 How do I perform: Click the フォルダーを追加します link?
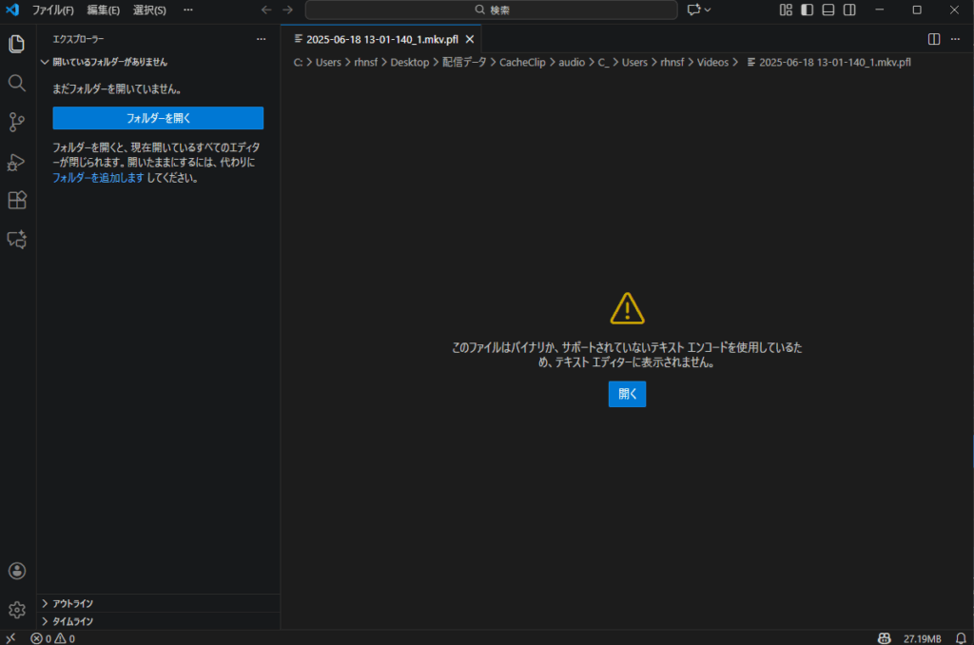click(x=98, y=177)
